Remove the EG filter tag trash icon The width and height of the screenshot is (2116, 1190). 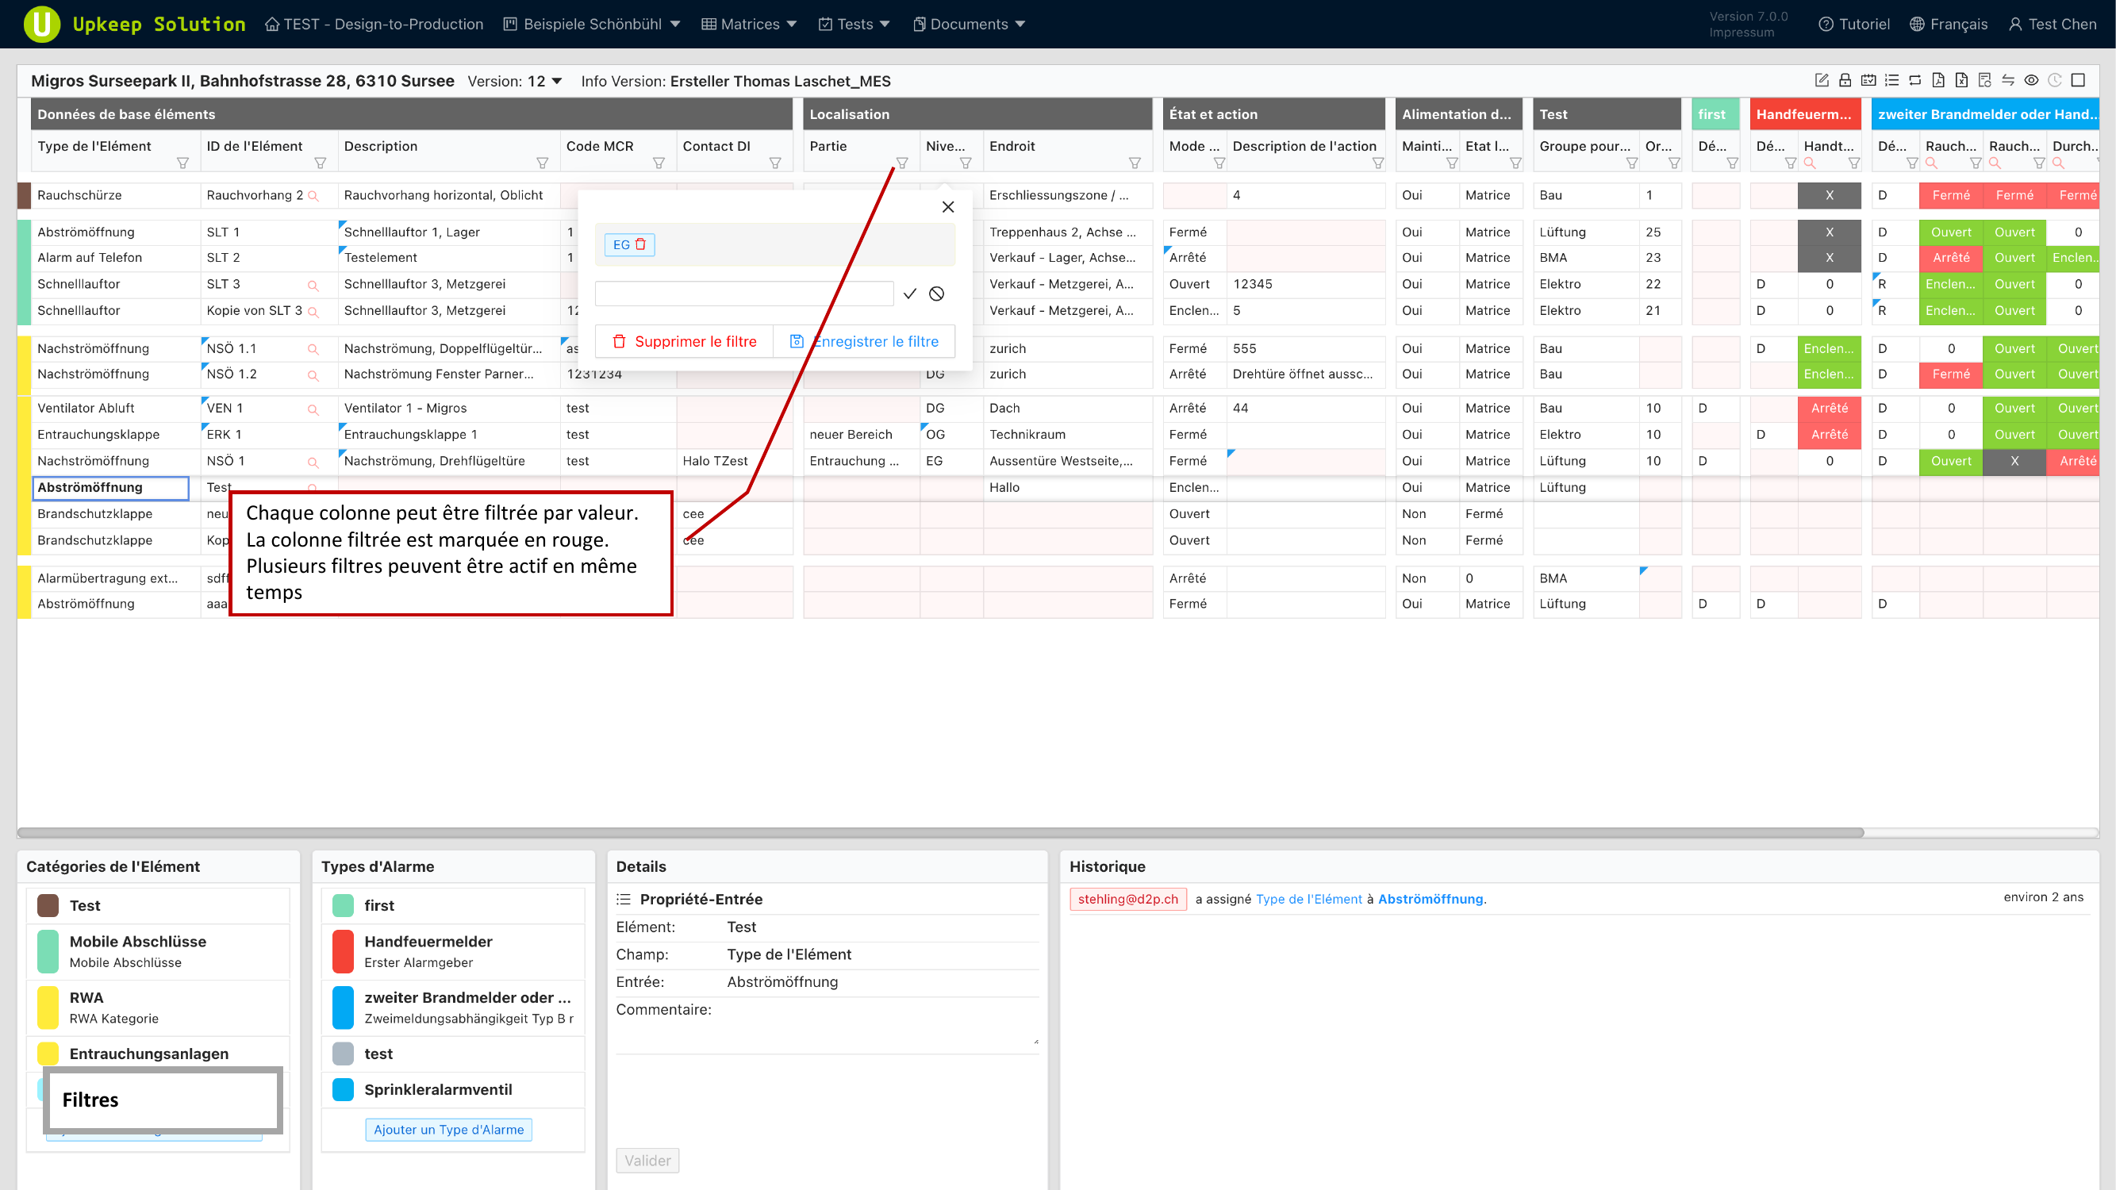[641, 244]
